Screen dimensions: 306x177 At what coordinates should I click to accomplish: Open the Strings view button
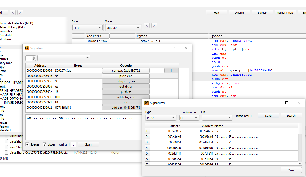pos(262,13)
